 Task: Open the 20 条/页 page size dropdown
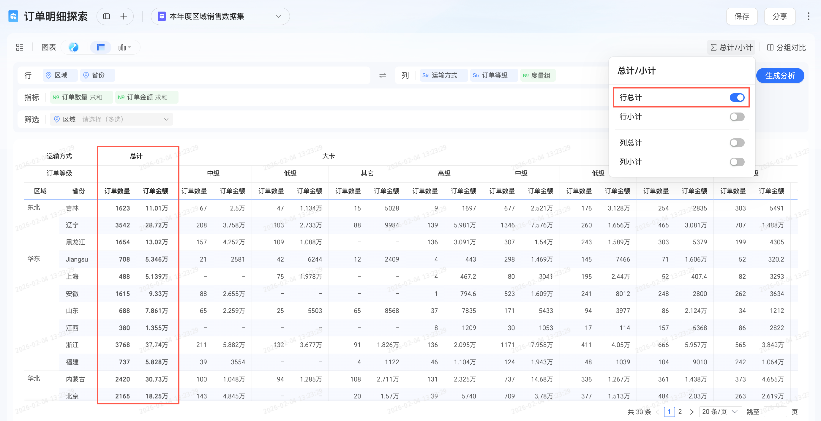[720, 412]
